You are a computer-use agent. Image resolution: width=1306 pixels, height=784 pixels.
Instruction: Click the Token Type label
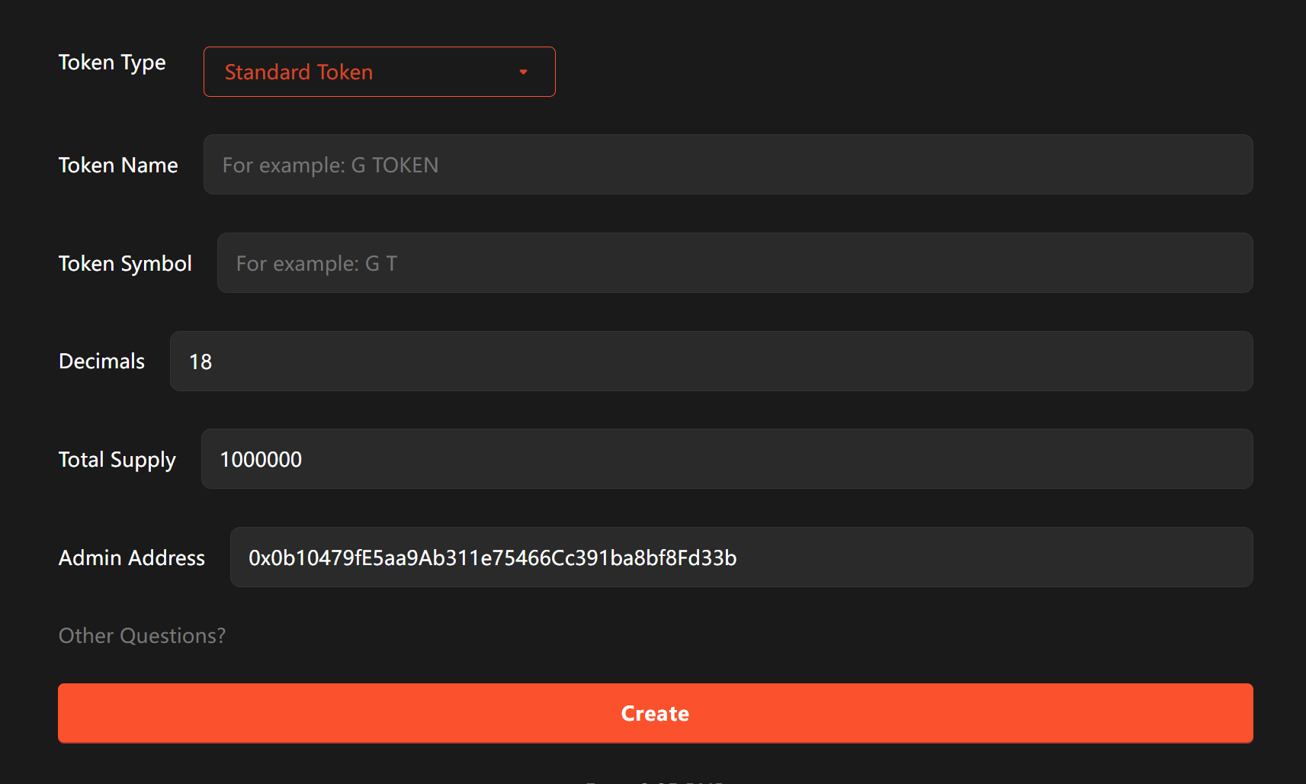pyautogui.click(x=112, y=63)
